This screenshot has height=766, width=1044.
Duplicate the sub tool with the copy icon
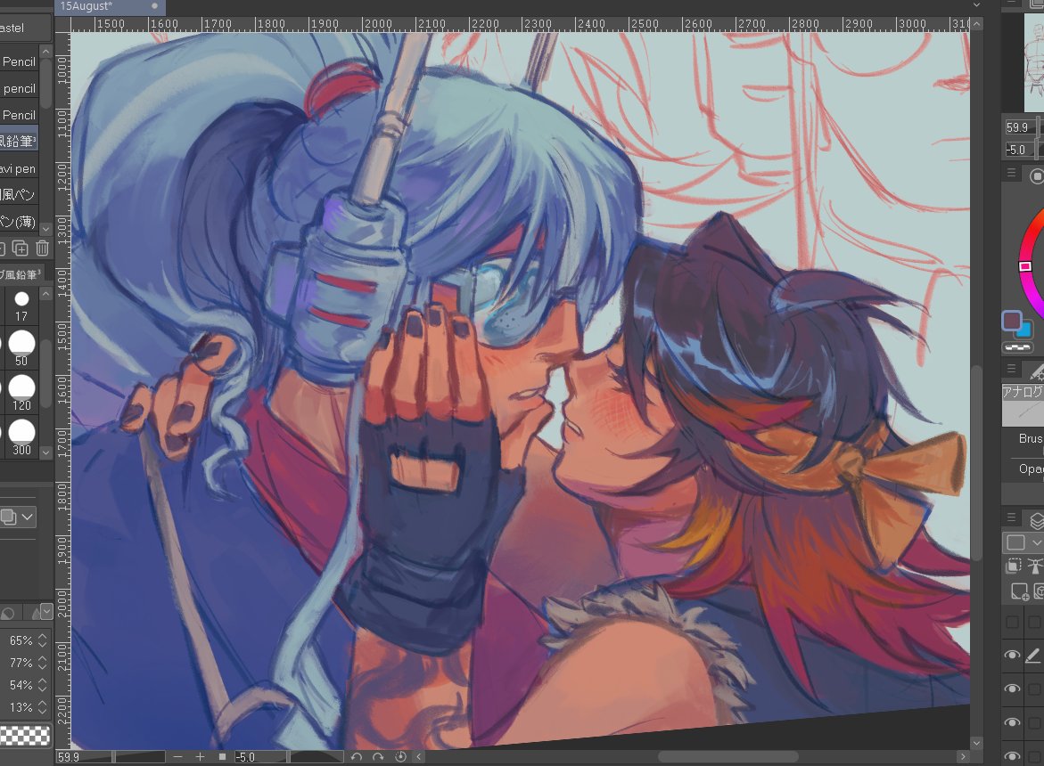tap(20, 248)
